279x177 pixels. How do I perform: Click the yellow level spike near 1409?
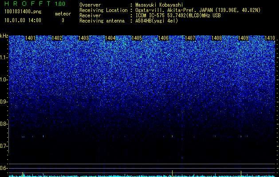(241, 174)
